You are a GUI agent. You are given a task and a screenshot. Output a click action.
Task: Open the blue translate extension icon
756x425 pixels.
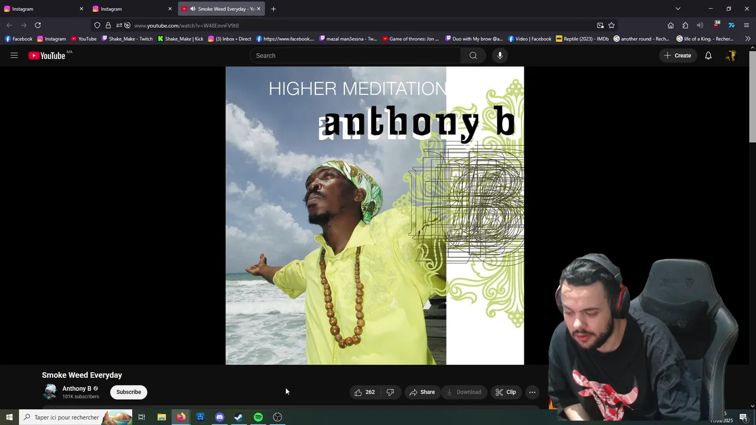pyautogui.click(x=731, y=25)
